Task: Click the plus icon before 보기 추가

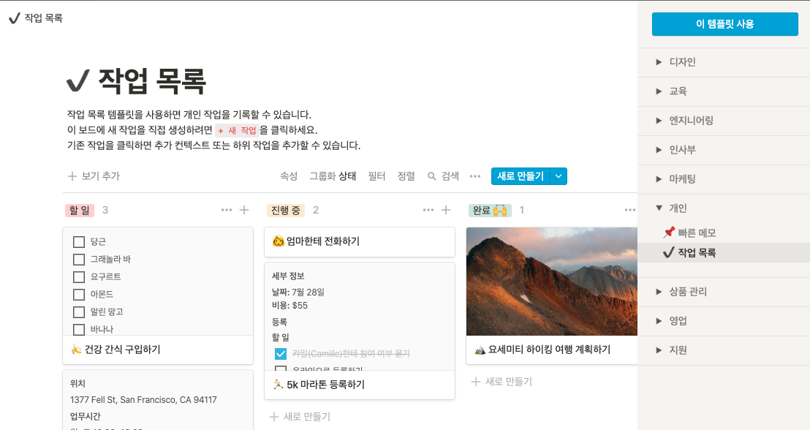Action: (72, 176)
